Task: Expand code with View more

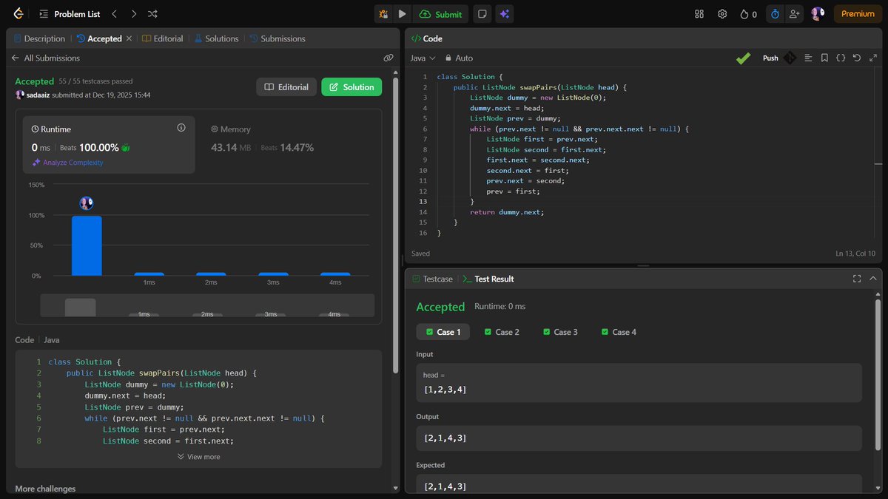Action: (x=198, y=456)
